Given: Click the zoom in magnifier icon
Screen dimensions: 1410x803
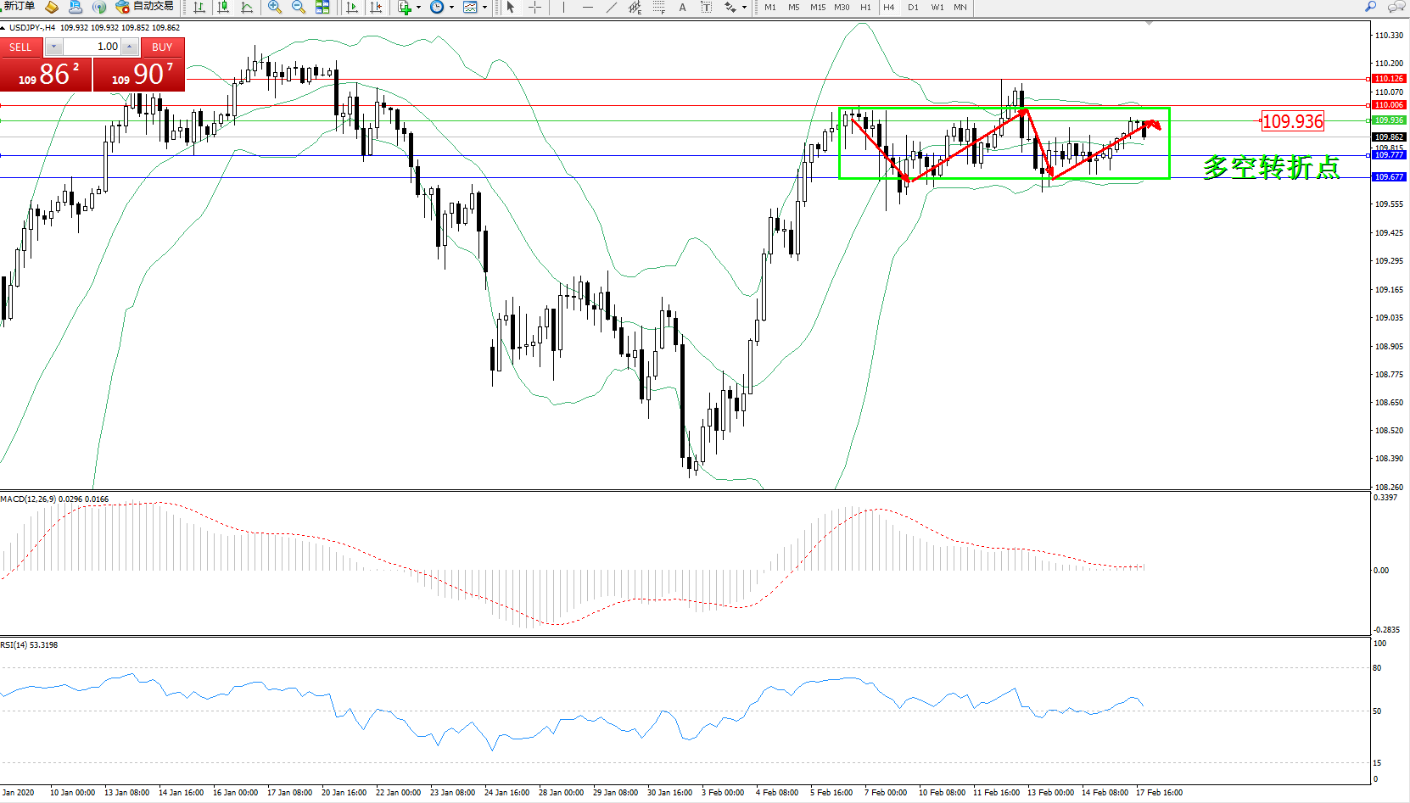Looking at the screenshot, I should [x=274, y=7].
